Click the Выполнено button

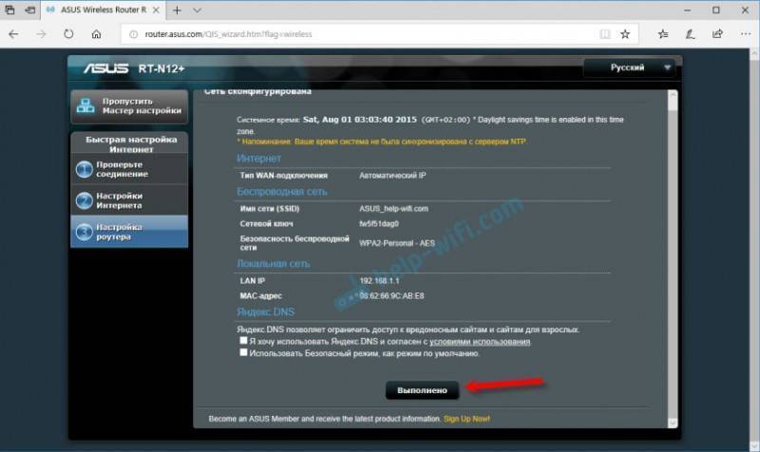pos(422,390)
